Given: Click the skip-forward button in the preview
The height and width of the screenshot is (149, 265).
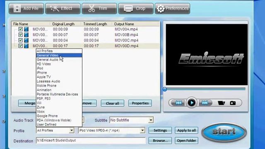Looking at the screenshot, I should pos(205,103).
